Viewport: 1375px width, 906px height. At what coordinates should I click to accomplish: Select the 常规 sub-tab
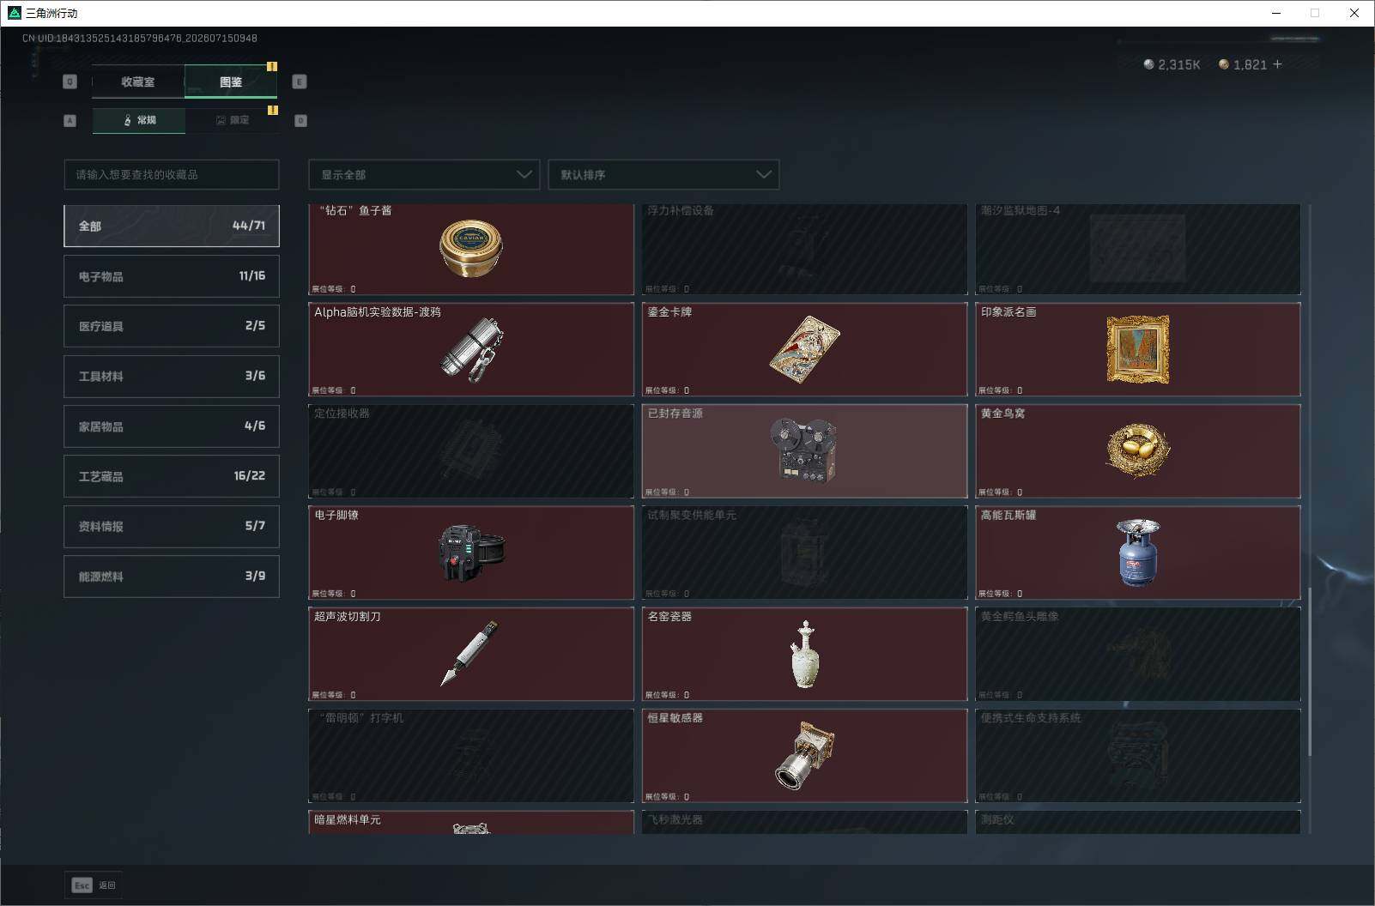pyautogui.click(x=139, y=120)
